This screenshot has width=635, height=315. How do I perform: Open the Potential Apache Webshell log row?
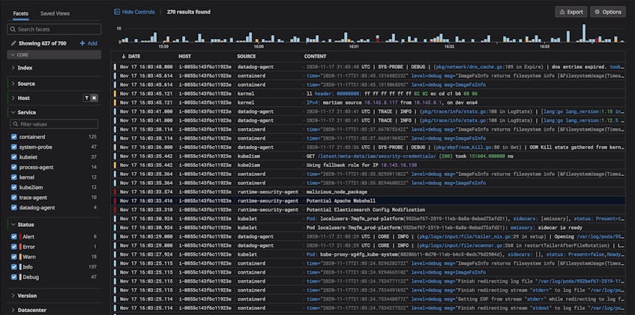click(369, 201)
